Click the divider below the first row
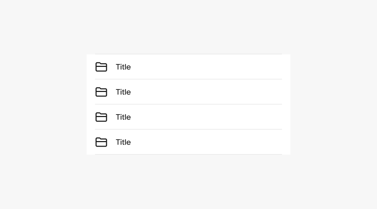Viewport: 377px width, 209px height. tap(188, 79)
